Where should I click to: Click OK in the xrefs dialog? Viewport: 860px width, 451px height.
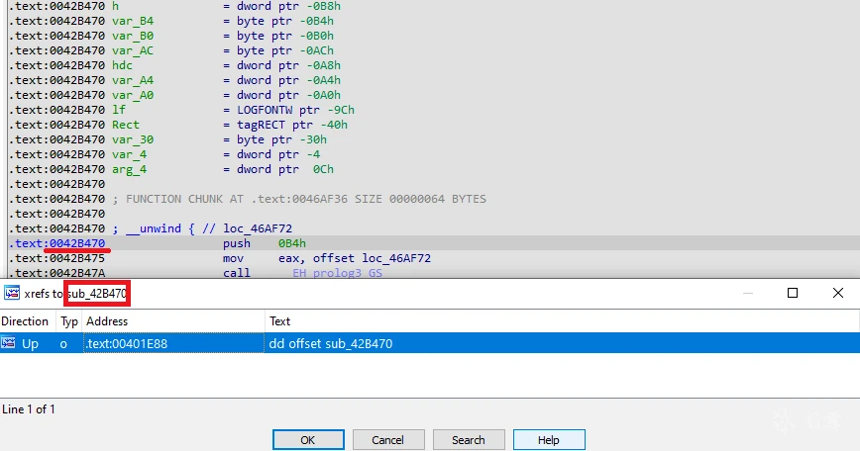pos(308,440)
